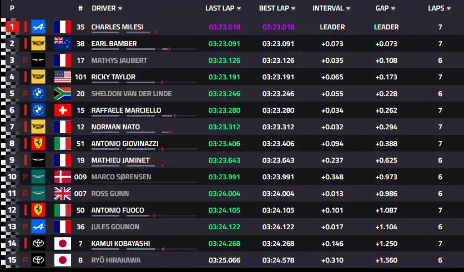Click the Aston Martin logo for Marco Sørensen

[38, 177]
